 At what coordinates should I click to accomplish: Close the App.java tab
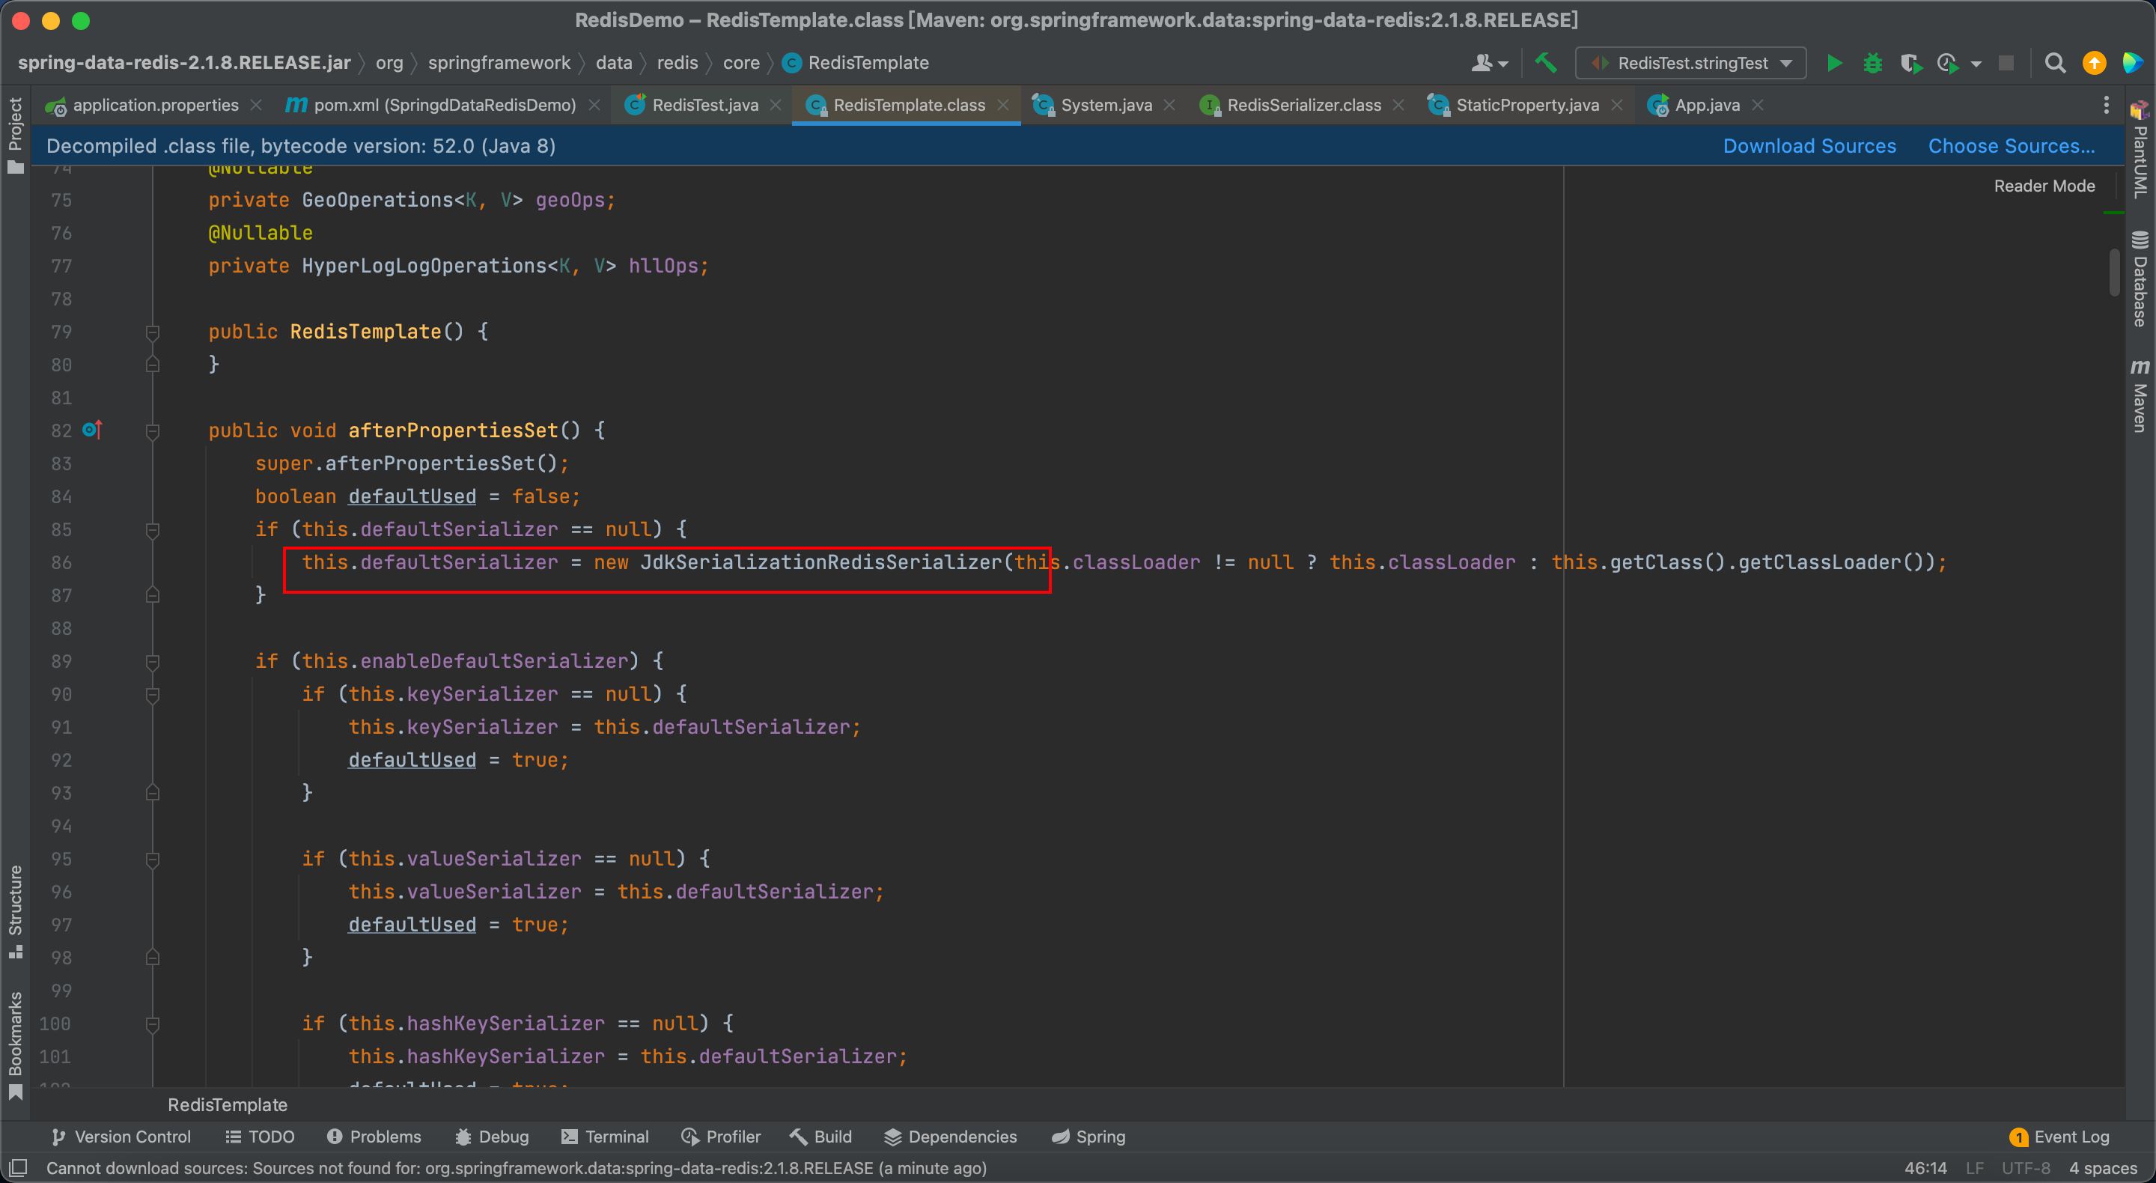[x=1758, y=106]
